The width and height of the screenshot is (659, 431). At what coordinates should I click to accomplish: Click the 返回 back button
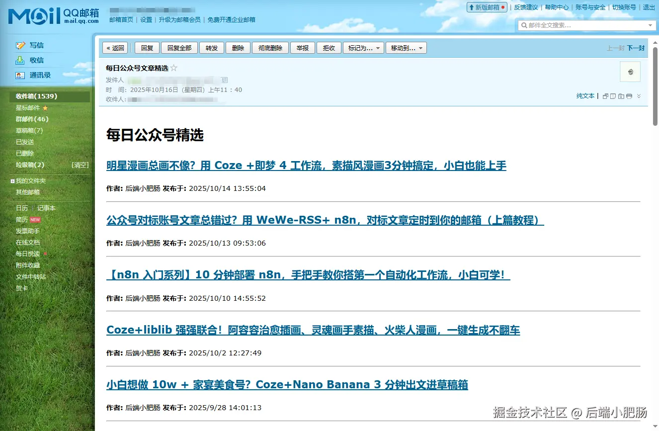tap(115, 48)
